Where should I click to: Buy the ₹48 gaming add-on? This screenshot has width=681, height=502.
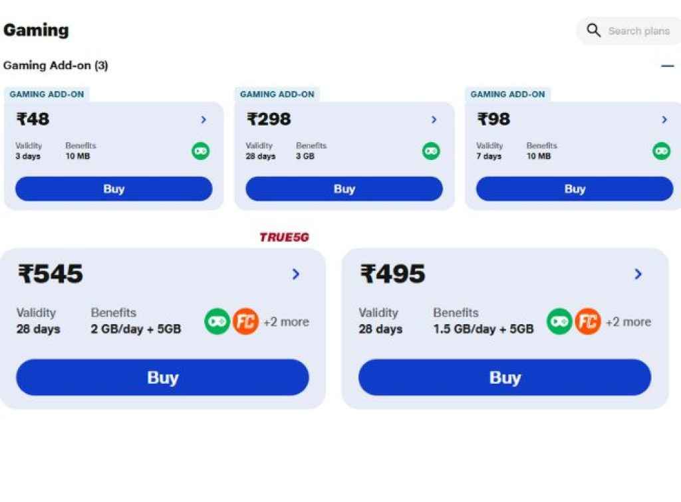click(x=114, y=189)
